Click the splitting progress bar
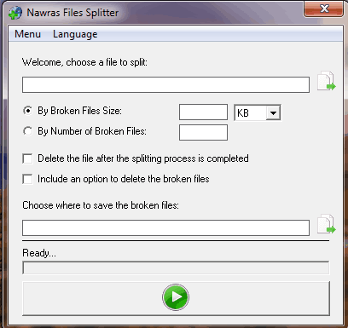This screenshot has height=328, width=348. pyautogui.click(x=176, y=268)
